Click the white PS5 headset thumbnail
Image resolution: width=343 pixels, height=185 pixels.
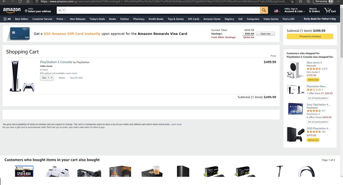coord(306,171)
